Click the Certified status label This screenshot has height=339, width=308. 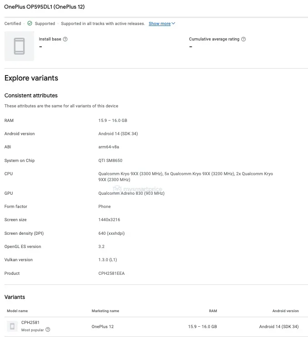coord(13,24)
